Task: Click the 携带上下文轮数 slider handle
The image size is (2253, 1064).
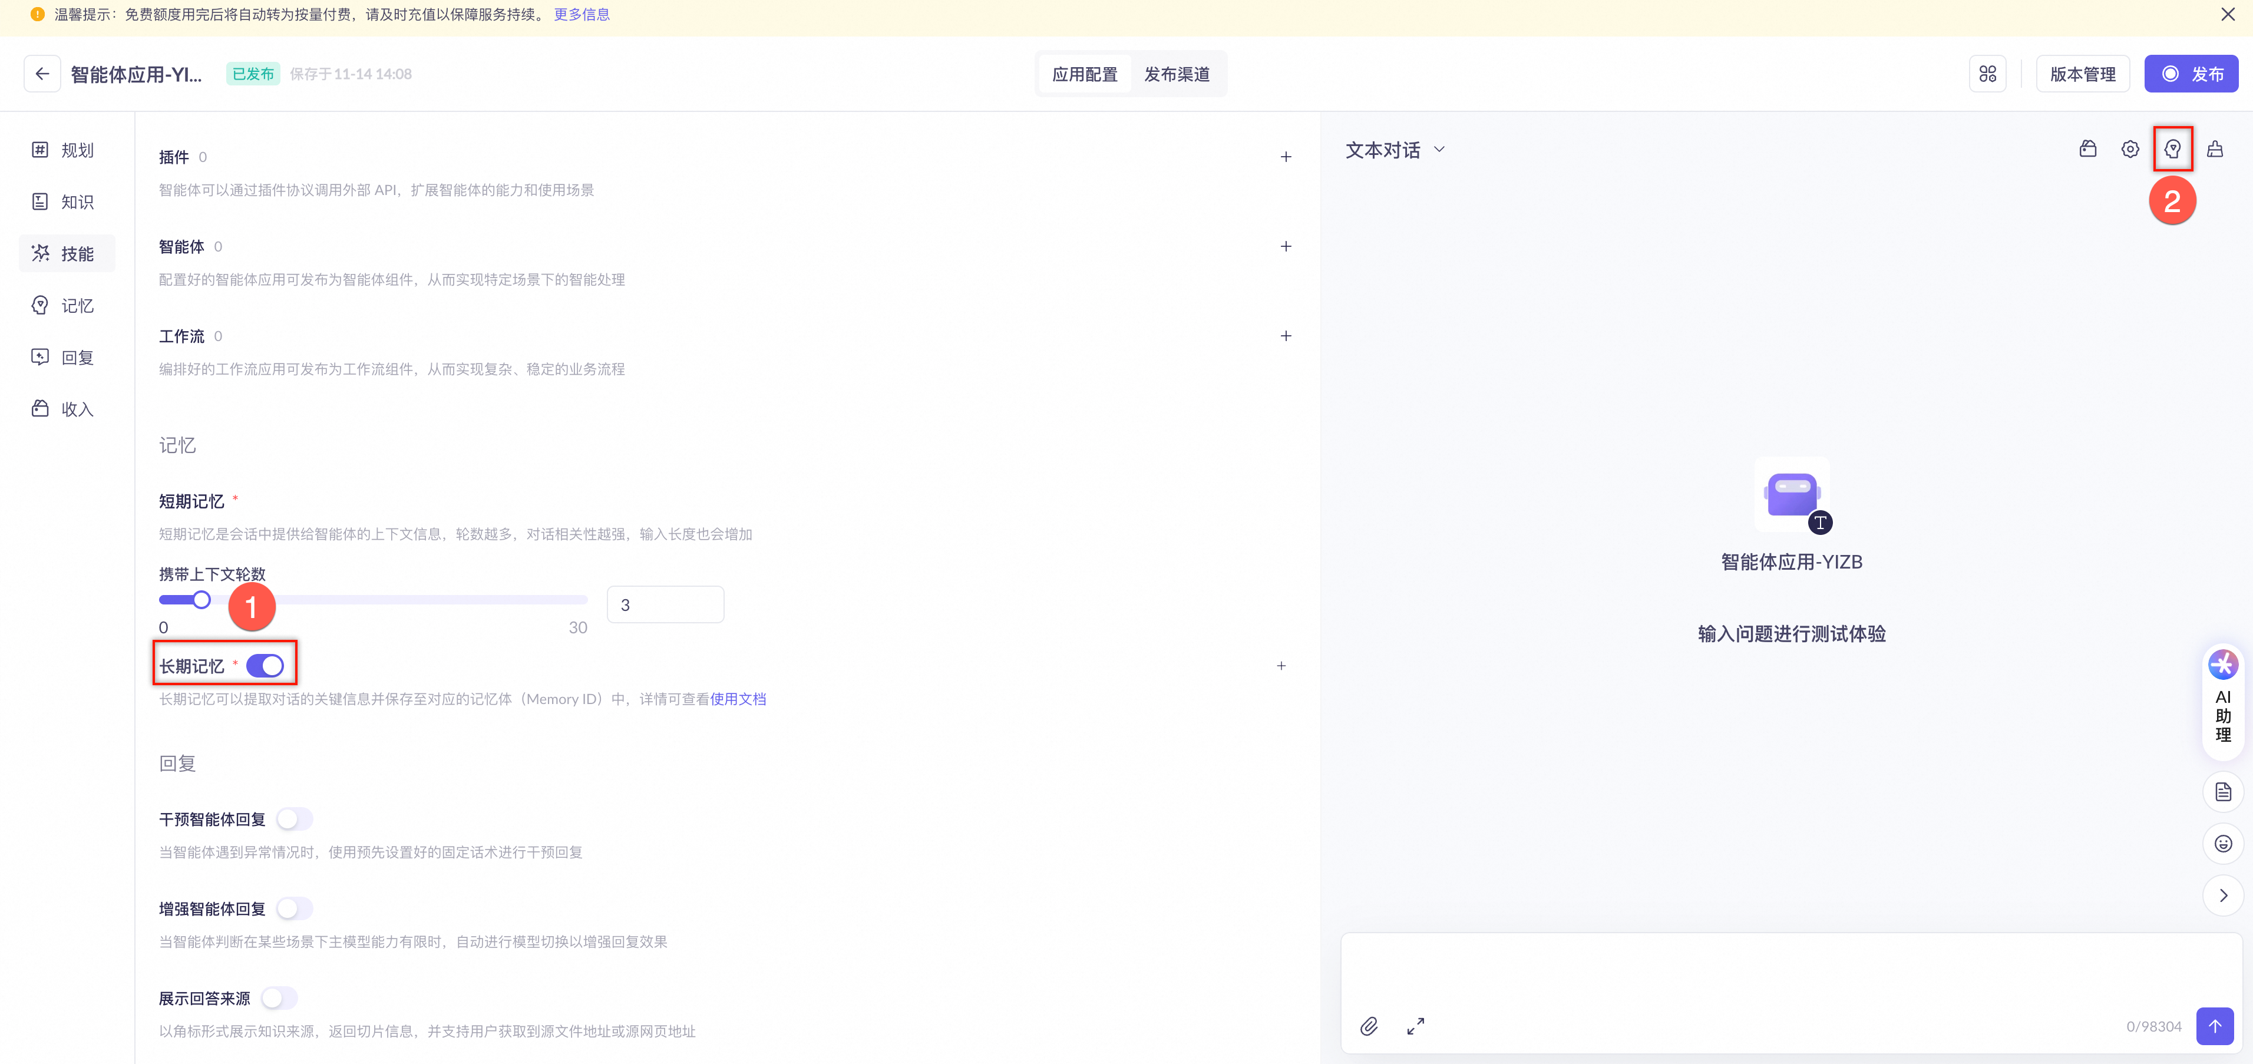Action: [x=202, y=600]
